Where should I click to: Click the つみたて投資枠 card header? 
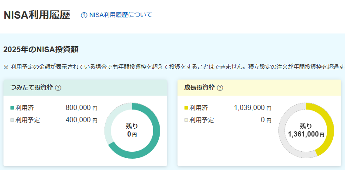tap(85, 88)
